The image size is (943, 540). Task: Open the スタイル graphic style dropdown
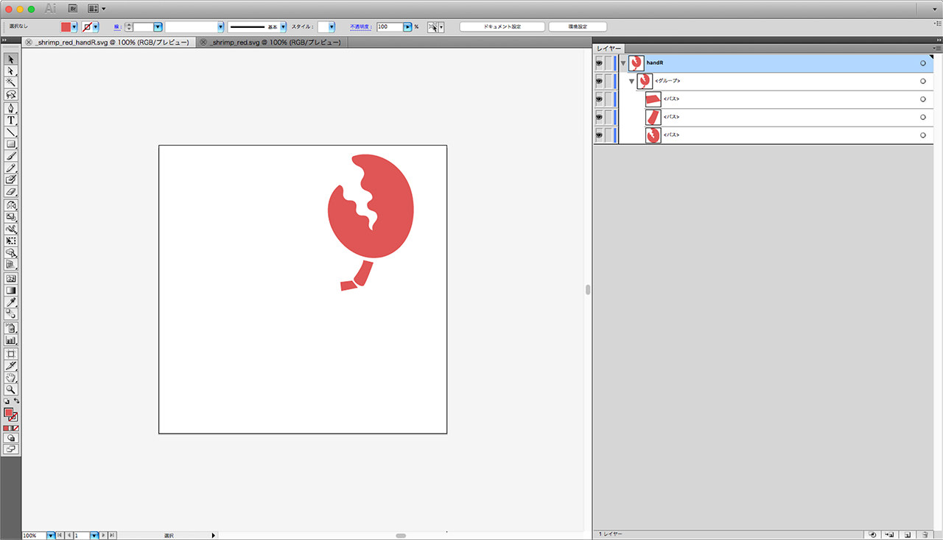point(332,26)
